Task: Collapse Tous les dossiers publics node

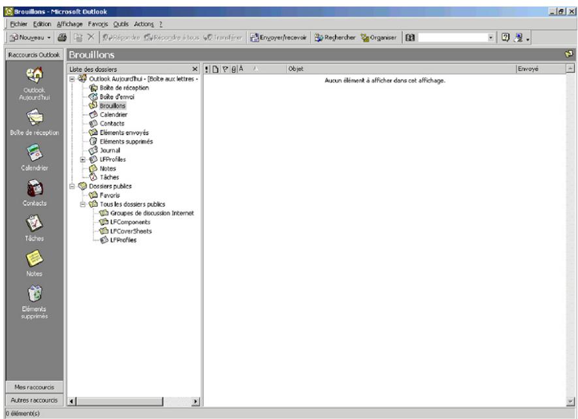Action: pos(83,204)
